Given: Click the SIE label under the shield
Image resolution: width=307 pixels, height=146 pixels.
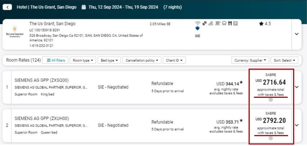Looking at the screenshot, I should pos(197,36).
